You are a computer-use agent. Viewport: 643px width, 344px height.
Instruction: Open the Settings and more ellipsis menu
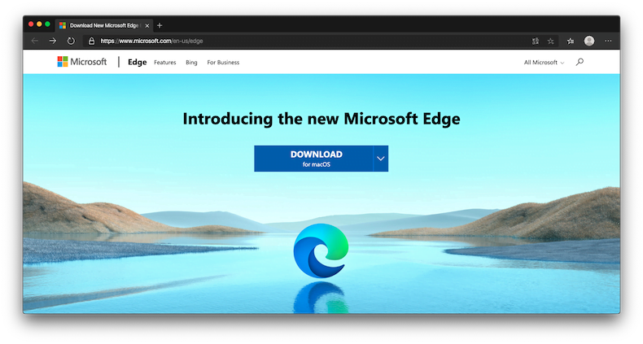pos(608,41)
